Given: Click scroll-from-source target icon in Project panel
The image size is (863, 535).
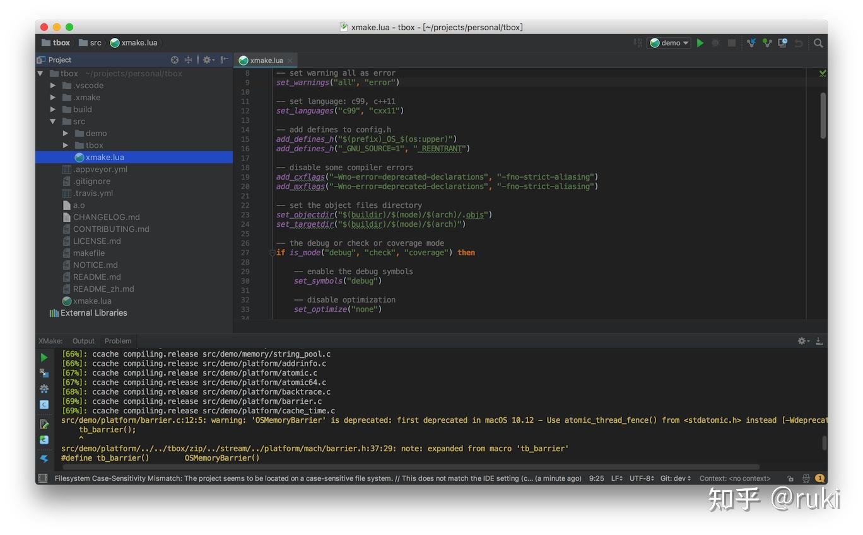Looking at the screenshot, I should pos(175,60).
